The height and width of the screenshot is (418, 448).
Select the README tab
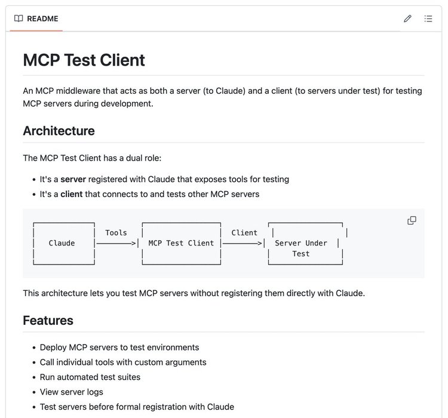tap(36, 19)
